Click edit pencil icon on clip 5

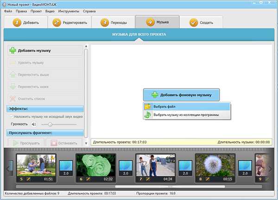[28, 179]
